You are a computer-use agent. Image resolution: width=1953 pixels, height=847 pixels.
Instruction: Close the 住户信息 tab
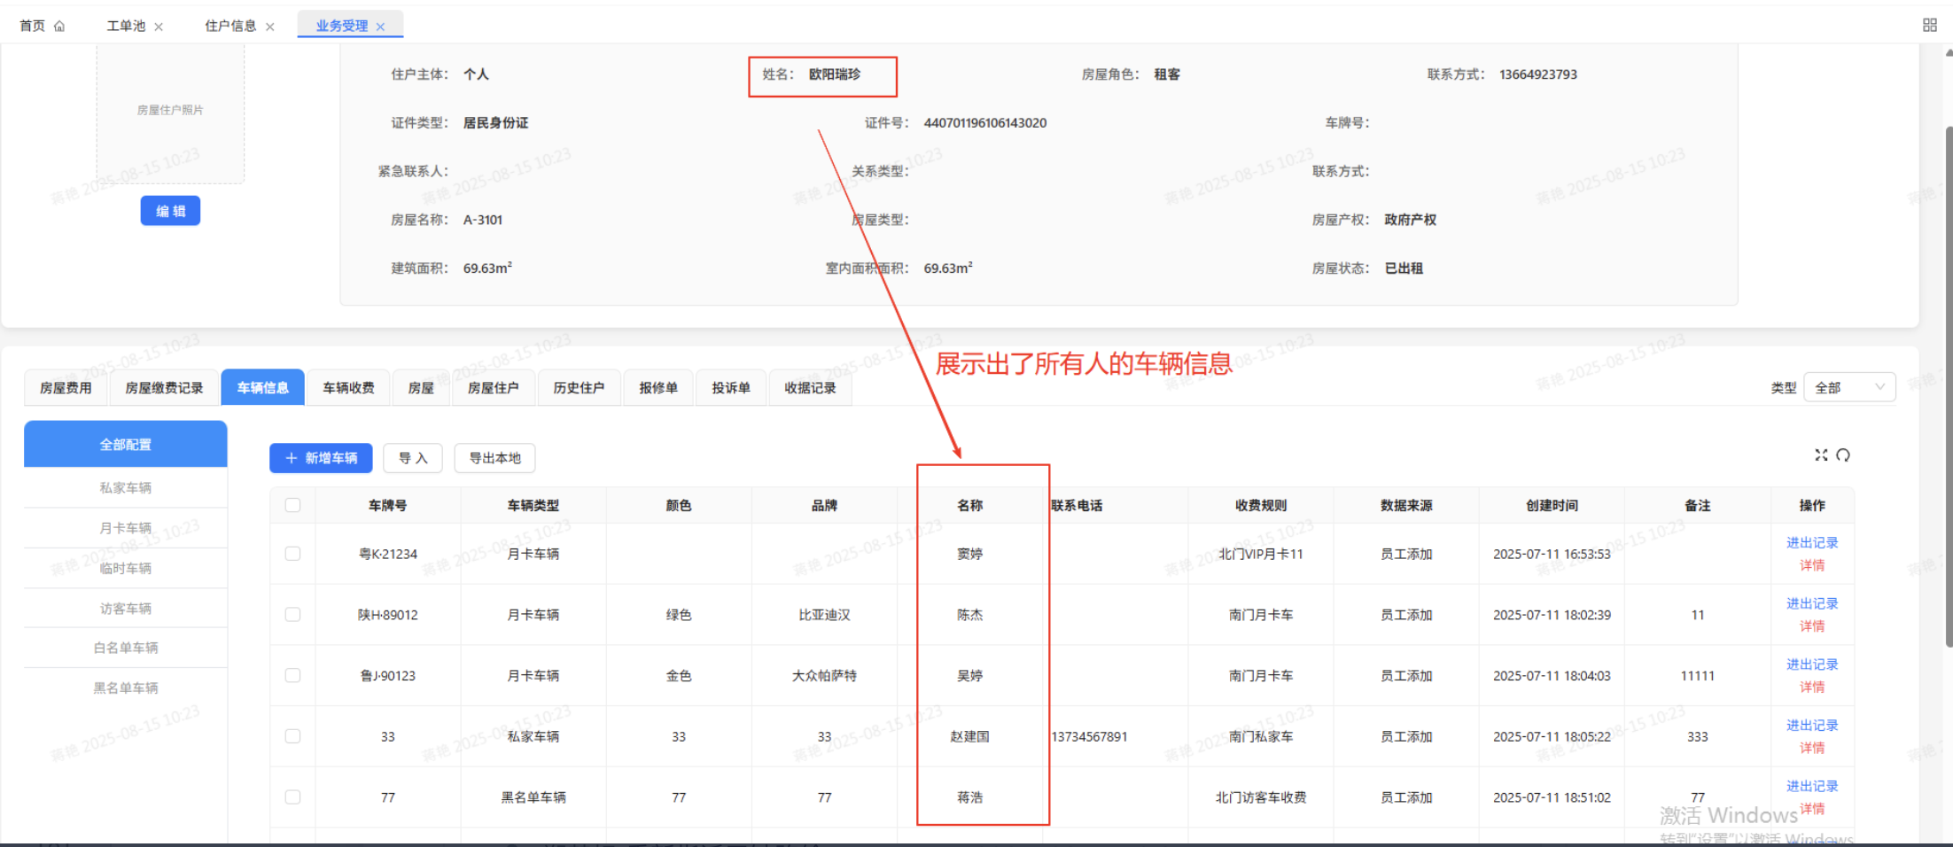coord(270,27)
